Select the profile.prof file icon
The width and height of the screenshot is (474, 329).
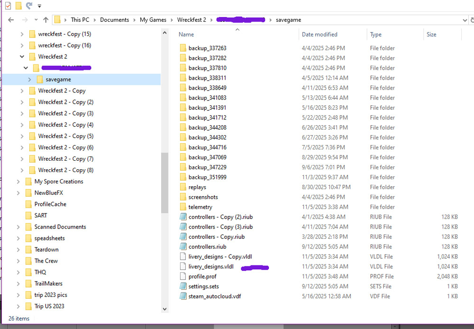183,276
